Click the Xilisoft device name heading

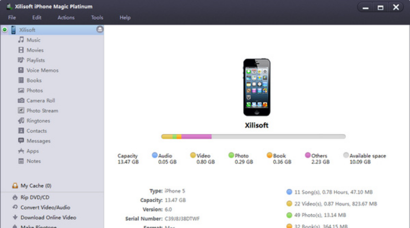(x=256, y=125)
